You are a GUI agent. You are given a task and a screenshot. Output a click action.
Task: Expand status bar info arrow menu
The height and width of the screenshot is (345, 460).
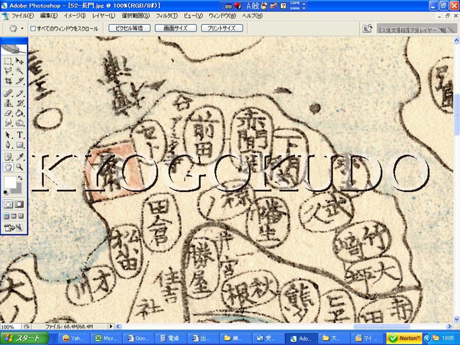(x=111, y=326)
